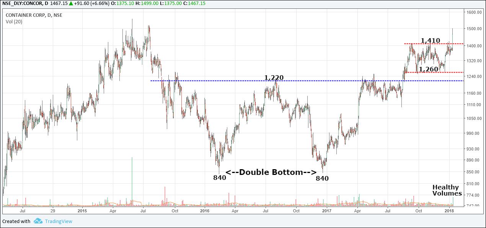The height and width of the screenshot is (228, 486).
Task: Click the 2015 label on time axis
Action: (x=82, y=211)
